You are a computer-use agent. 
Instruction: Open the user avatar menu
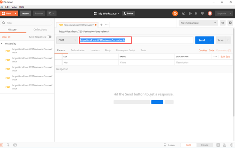(x=210, y=13)
